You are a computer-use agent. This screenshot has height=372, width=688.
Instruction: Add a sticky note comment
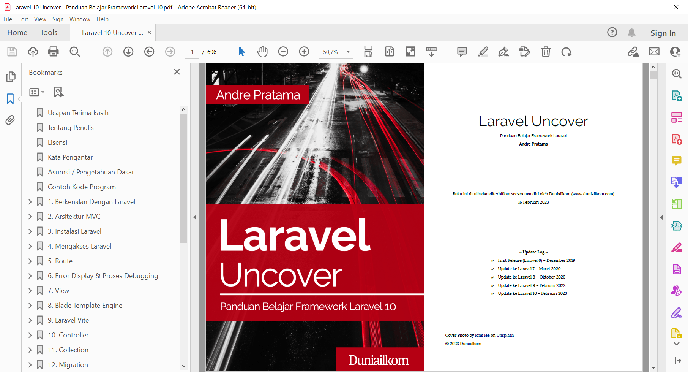[x=462, y=52]
